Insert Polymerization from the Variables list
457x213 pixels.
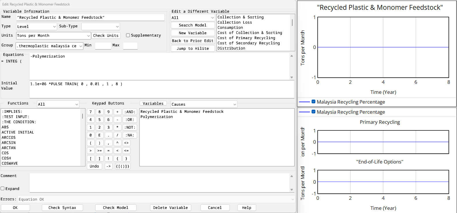pyautogui.click(x=157, y=117)
